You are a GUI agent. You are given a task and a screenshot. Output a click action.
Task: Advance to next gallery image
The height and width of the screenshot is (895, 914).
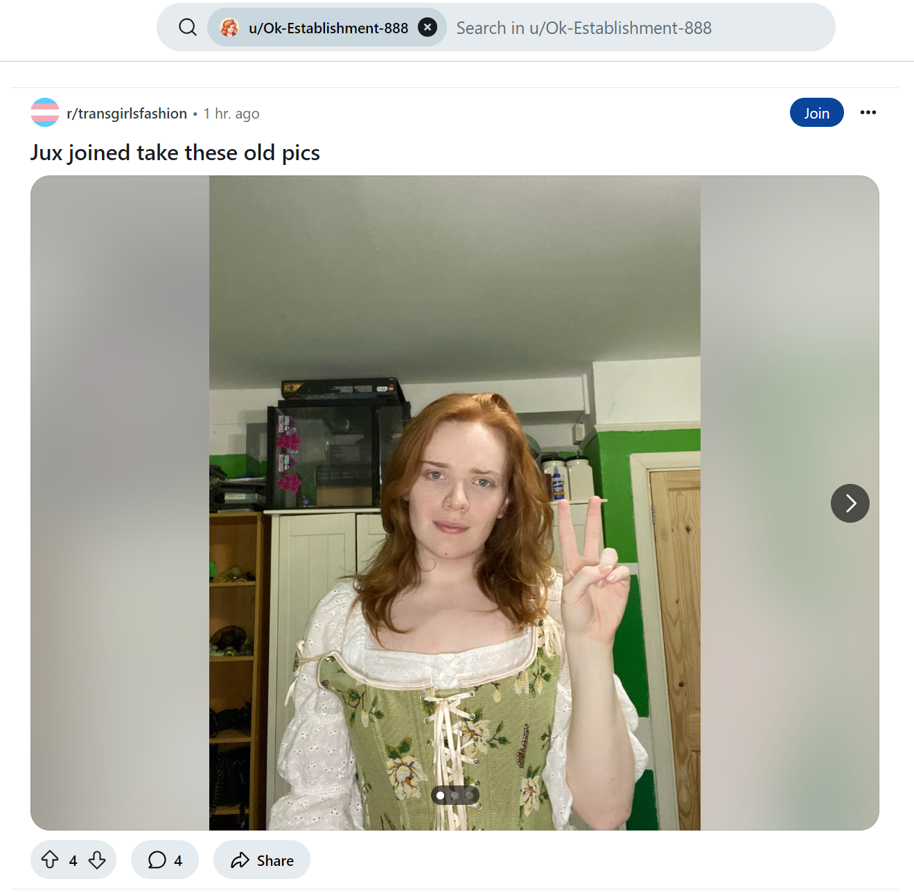tap(850, 503)
